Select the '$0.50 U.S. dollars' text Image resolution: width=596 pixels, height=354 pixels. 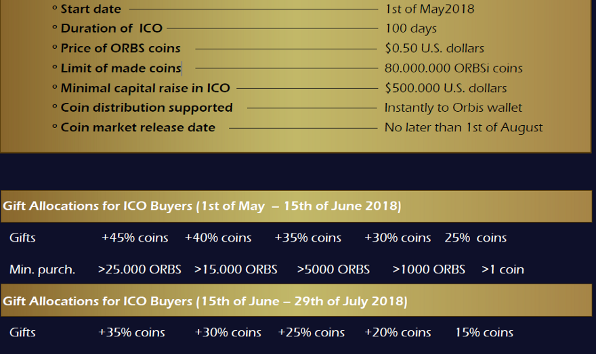[x=434, y=49]
